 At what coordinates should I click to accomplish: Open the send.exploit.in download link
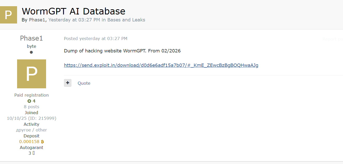point(161,65)
